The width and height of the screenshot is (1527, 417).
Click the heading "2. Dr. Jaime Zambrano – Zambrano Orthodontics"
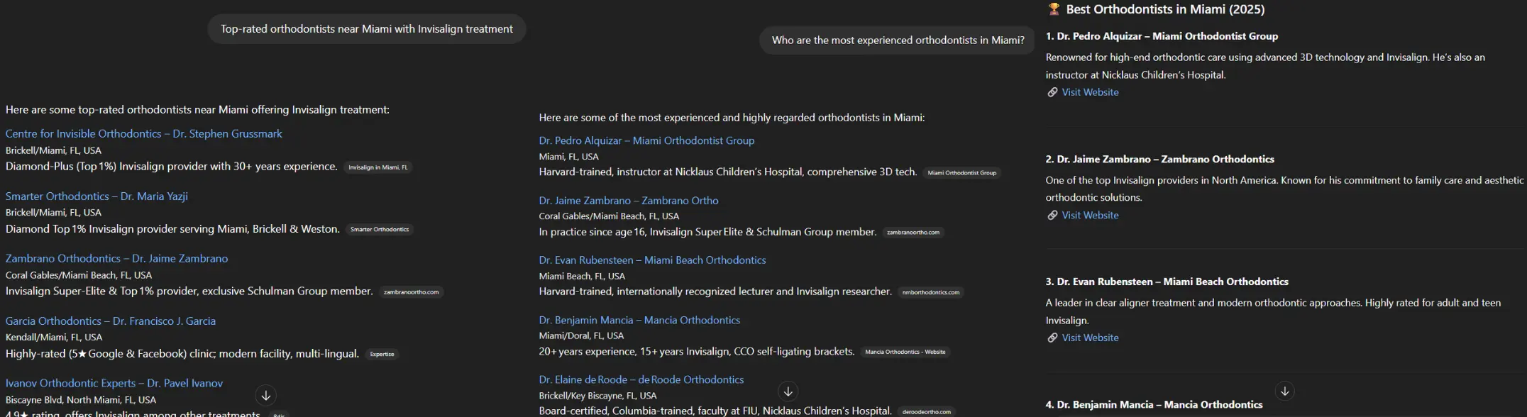tap(1159, 159)
